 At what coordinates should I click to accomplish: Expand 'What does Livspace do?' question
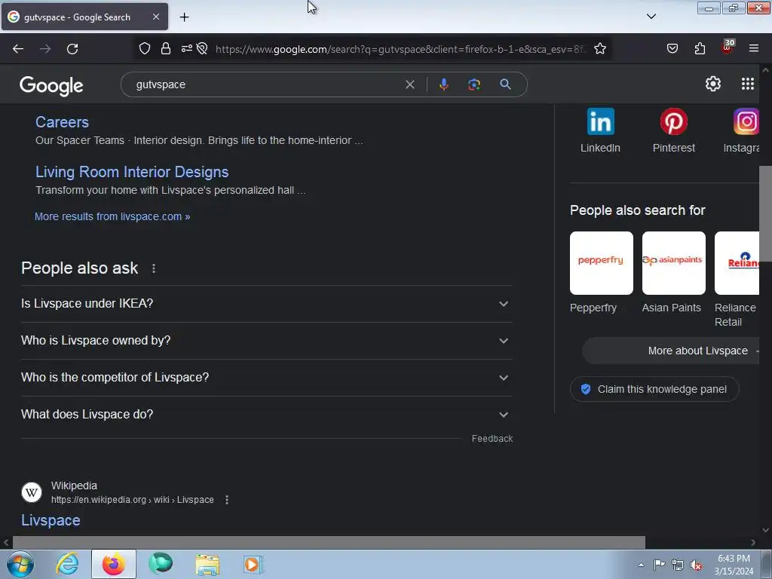(x=266, y=415)
